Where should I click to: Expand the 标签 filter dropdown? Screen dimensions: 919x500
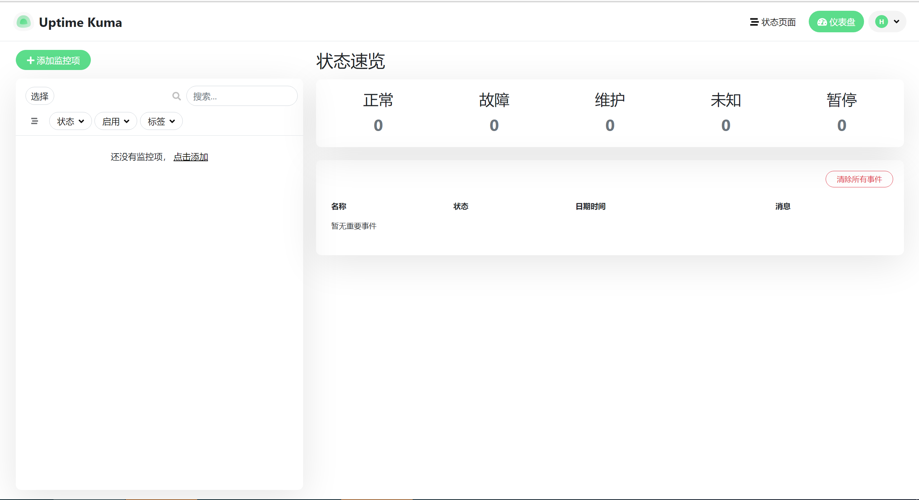(161, 121)
